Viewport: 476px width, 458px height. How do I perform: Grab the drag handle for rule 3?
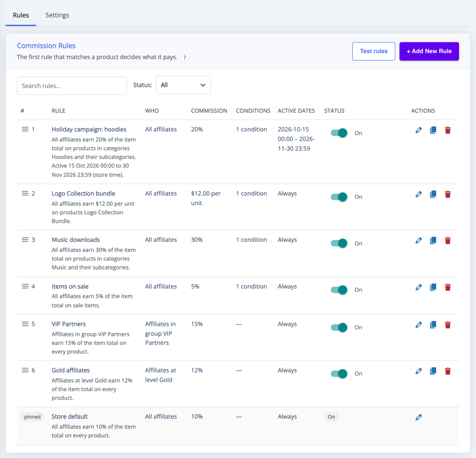[25, 240]
